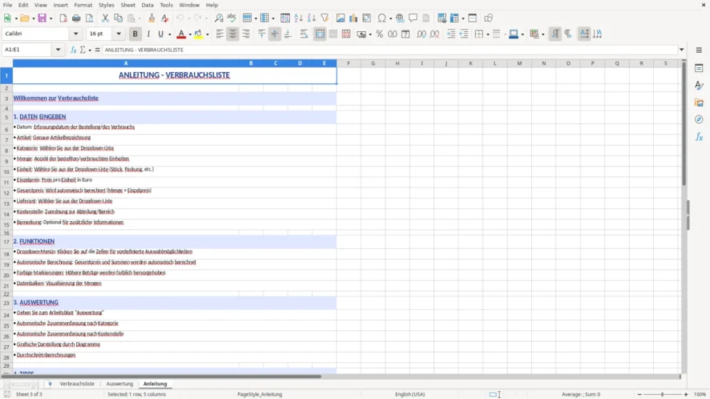Apply AutoFilter funnel icon
Image resolution: width=710 pixels, height=399 pixels.
click(x=324, y=18)
